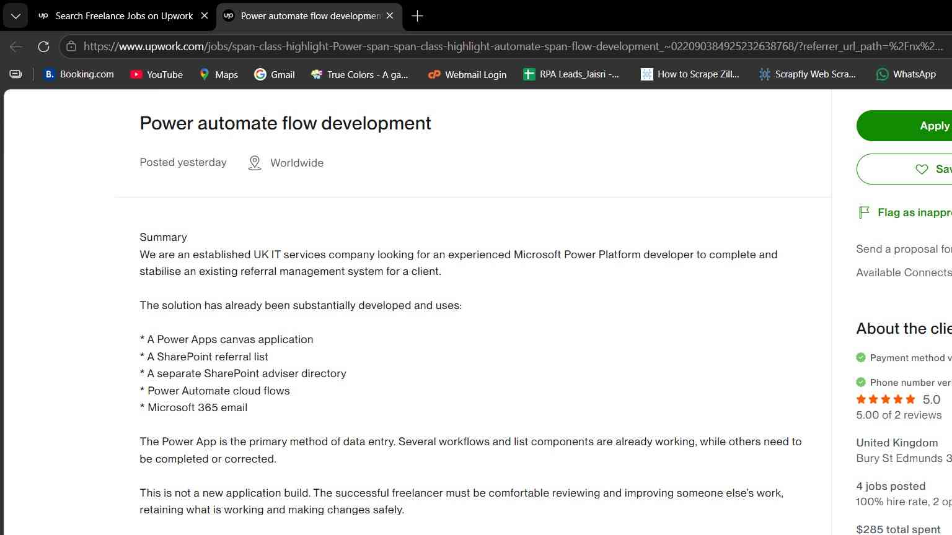Open the WhatsApp bookmark
This screenshot has height=535, width=952.
click(x=906, y=74)
